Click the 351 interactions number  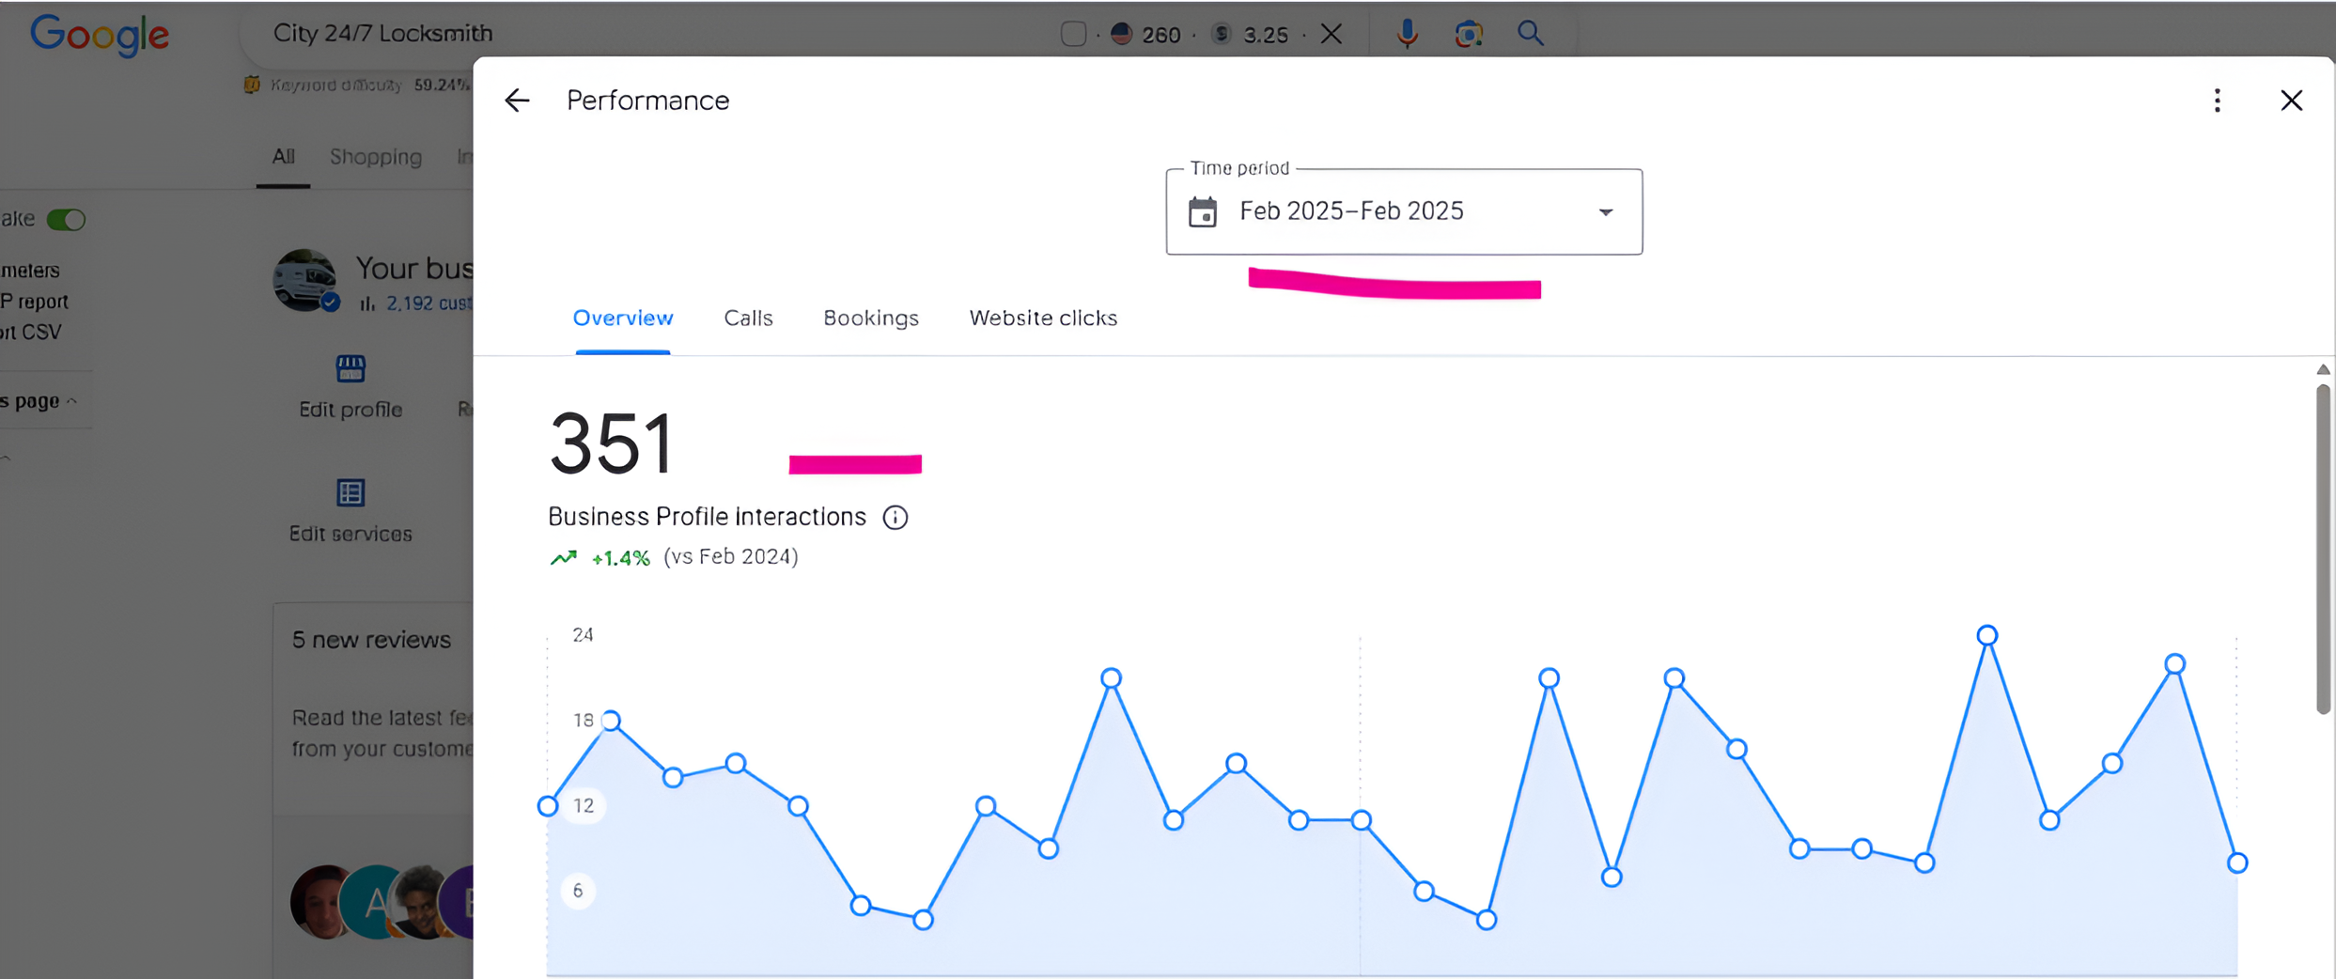(611, 443)
